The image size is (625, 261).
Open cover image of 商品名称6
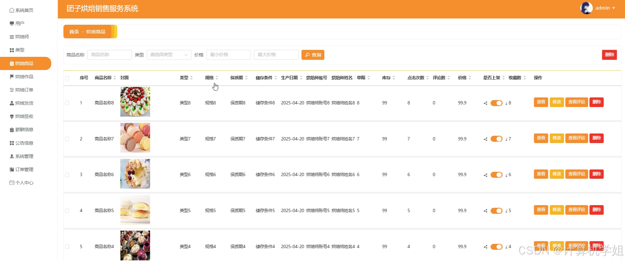click(x=135, y=174)
